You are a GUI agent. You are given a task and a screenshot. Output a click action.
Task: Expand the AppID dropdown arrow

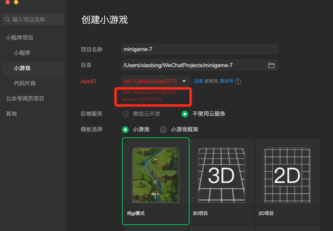[x=184, y=81]
